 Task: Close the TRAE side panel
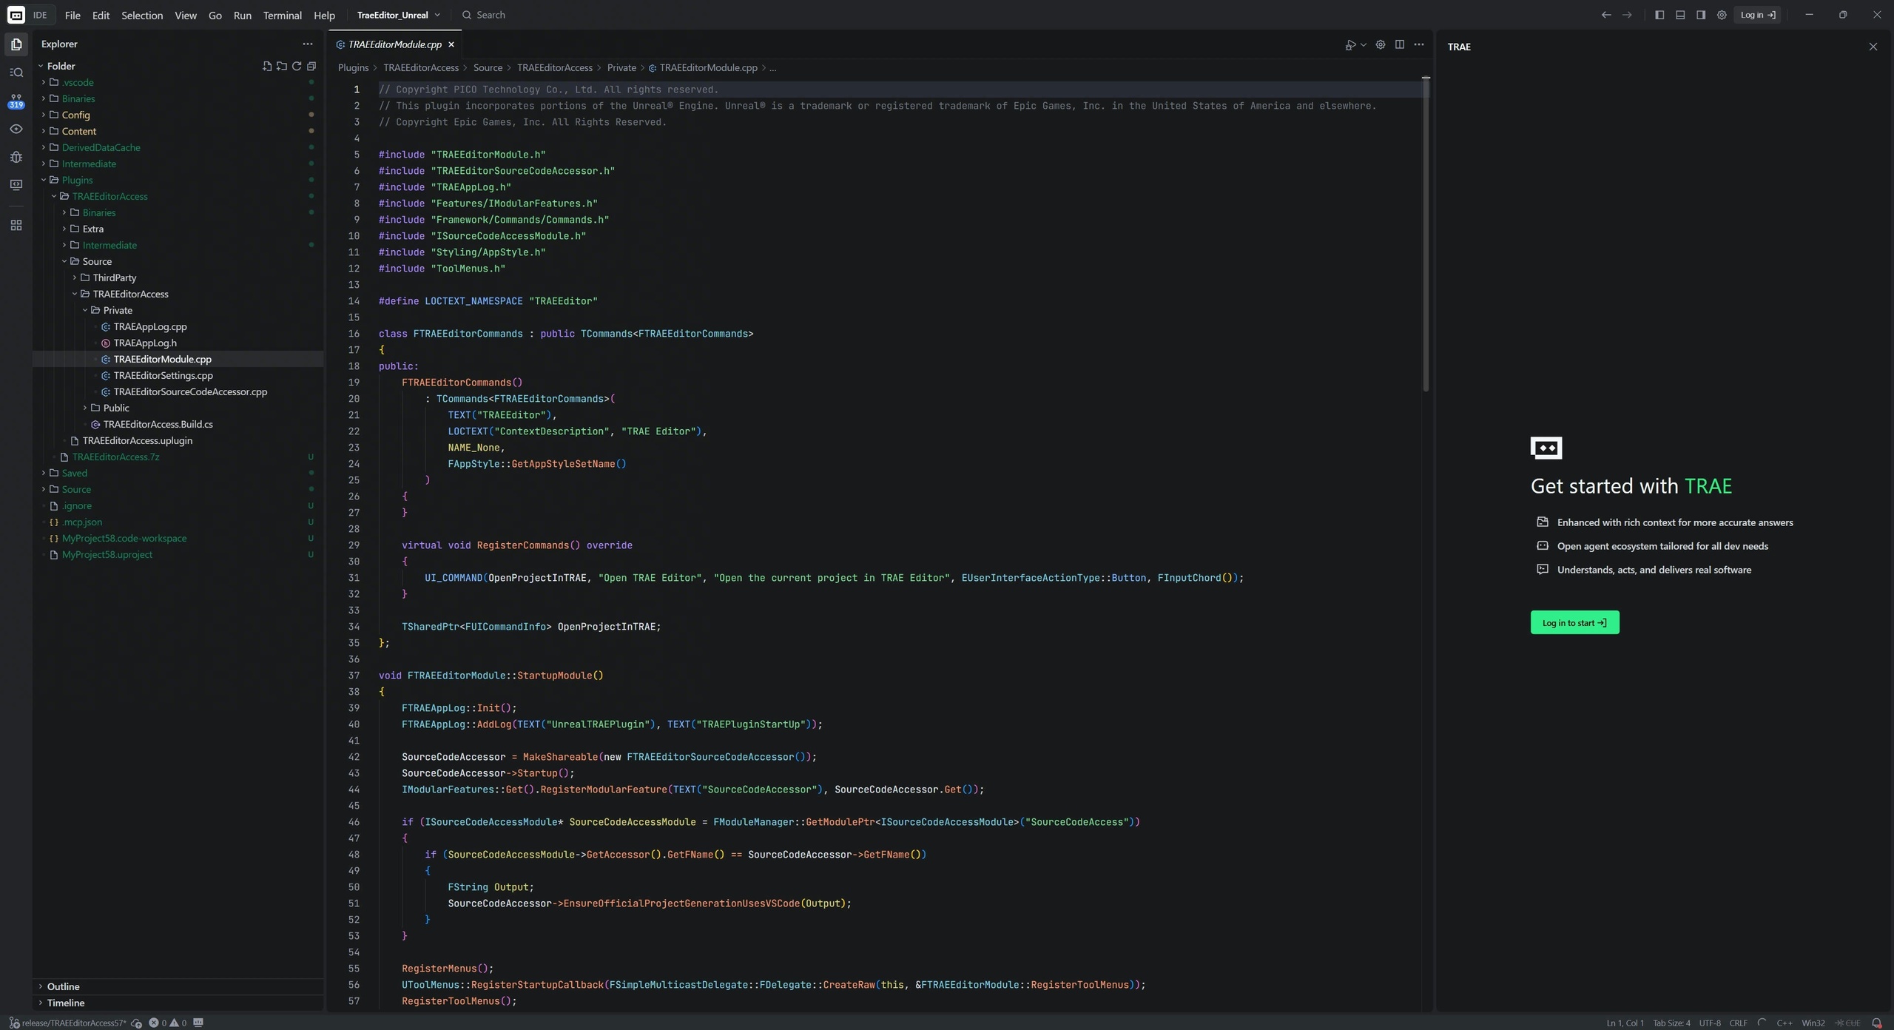(x=1873, y=47)
